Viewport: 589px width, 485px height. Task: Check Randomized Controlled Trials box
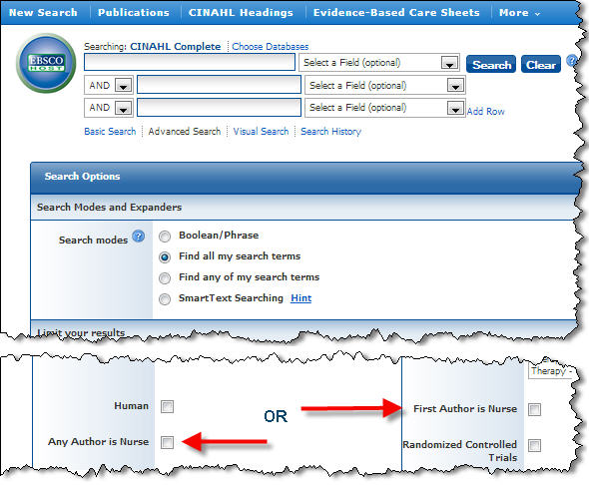tap(534, 446)
